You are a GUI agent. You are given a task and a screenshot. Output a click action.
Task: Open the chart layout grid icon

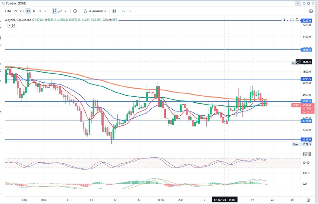coord(114,11)
